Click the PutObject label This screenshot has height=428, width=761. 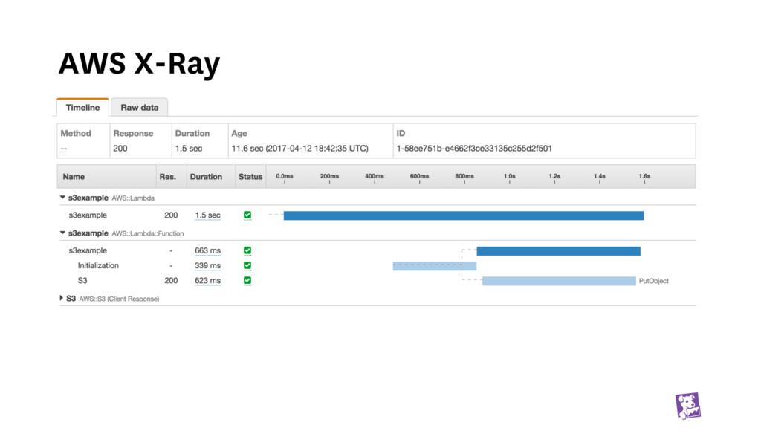654,281
